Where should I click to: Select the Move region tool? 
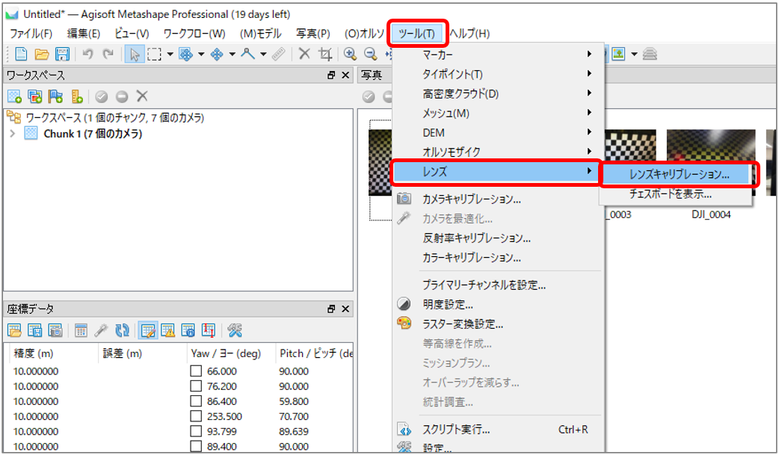(x=186, y=54)
